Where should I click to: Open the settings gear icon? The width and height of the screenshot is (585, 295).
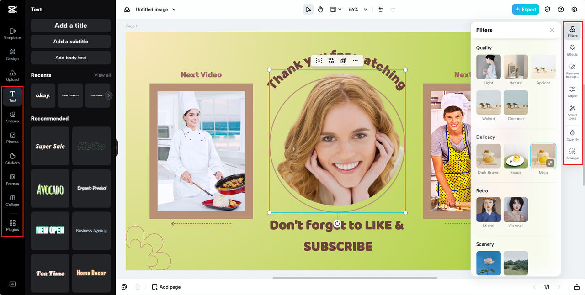tap(574, 10)
